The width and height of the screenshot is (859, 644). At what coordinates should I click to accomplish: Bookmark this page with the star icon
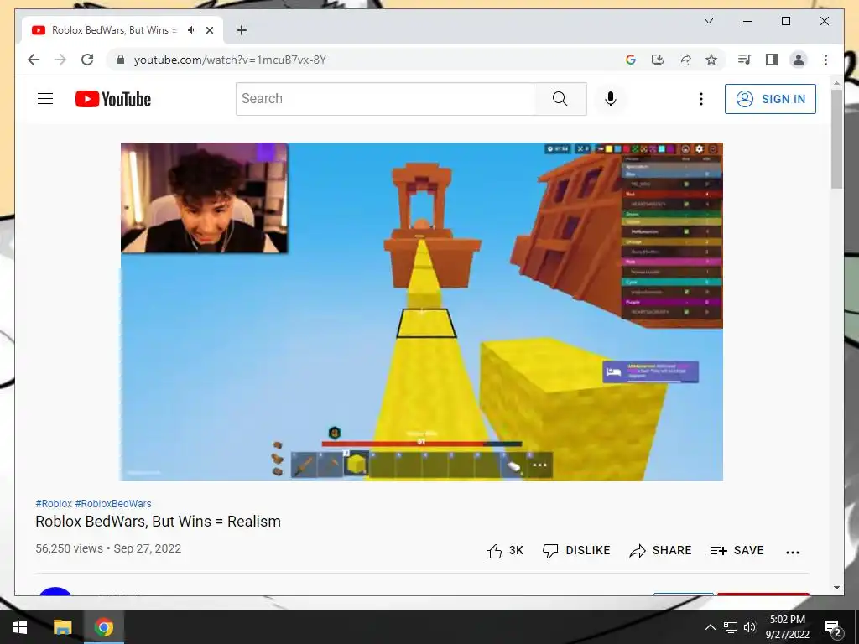711,60
